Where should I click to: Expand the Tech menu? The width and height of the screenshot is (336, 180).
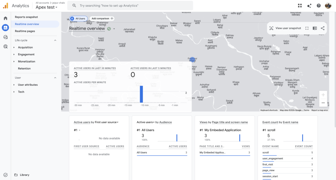[x=14, y=92]
